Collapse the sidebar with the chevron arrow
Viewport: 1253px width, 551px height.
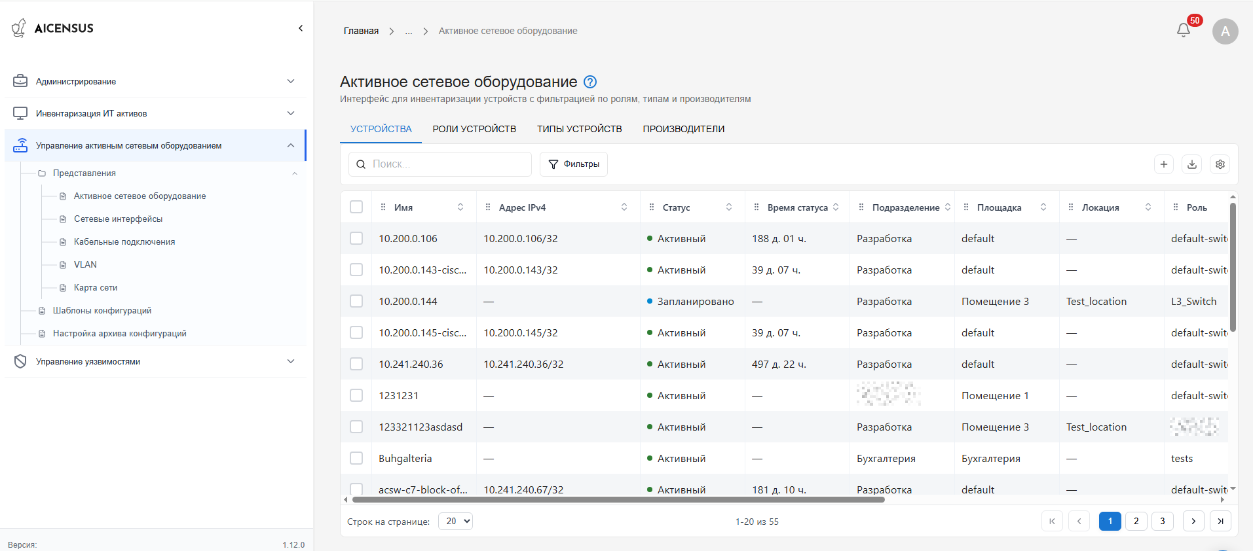tap(301, 28)
